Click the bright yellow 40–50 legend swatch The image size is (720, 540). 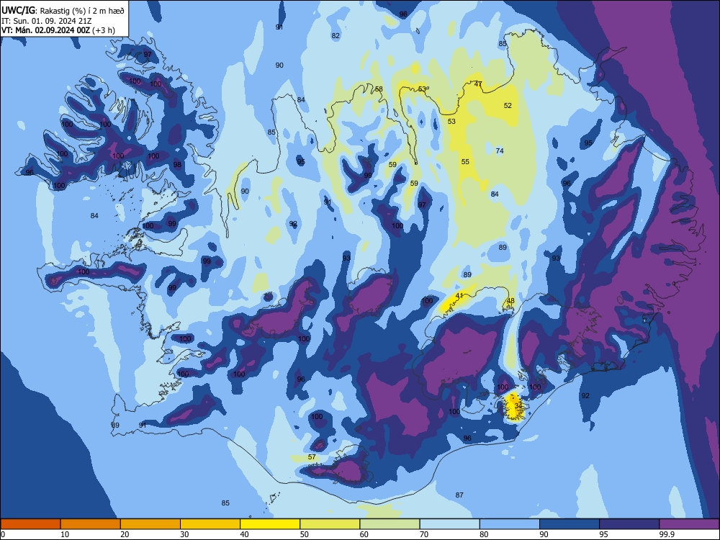tap(270, 524)
